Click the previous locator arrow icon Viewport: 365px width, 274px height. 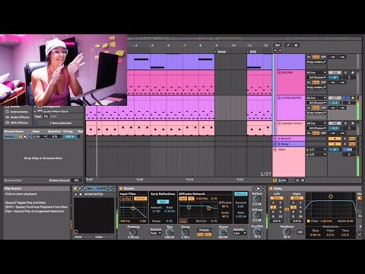(275, 50)
